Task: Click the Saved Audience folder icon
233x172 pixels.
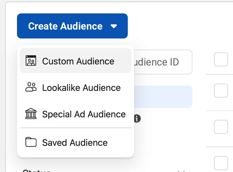Action: pos(31,142)
